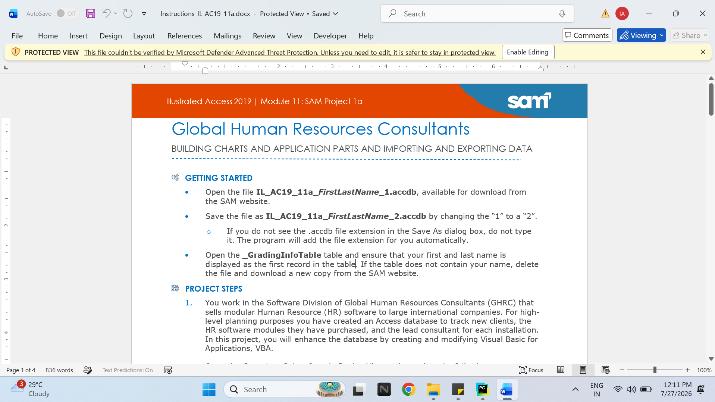Dismiss the Protected View message bar
The image size is (715, 402).
coord(703,52)
